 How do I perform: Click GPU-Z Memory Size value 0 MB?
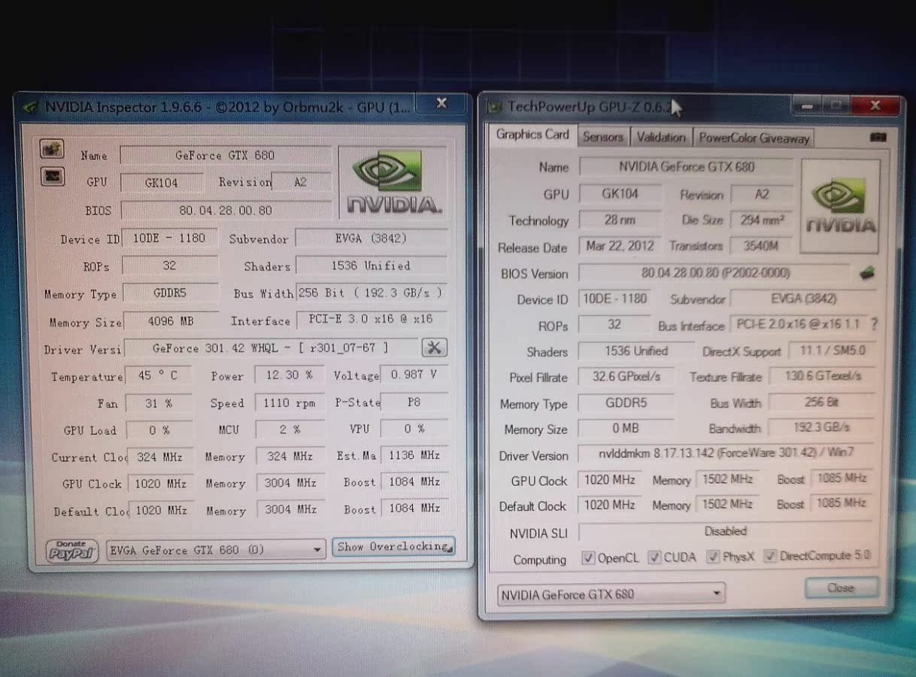[626, 429]
